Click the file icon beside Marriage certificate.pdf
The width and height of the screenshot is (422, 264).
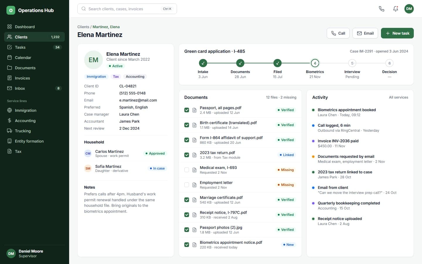point(194,200)
